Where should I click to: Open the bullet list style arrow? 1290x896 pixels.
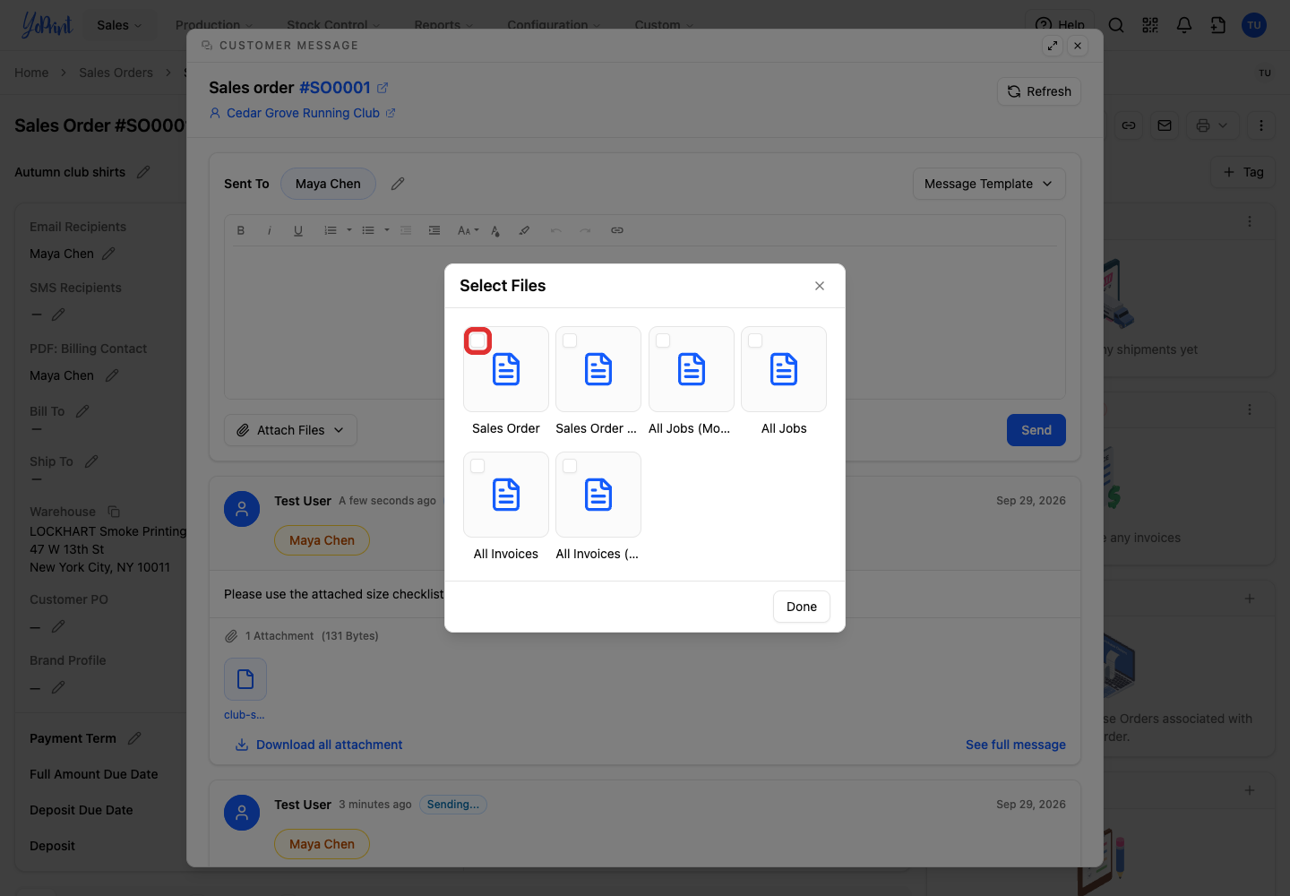pos(387,230)
